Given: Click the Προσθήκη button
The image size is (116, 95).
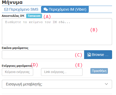Looking at the screenshot, I should point(99,71).
